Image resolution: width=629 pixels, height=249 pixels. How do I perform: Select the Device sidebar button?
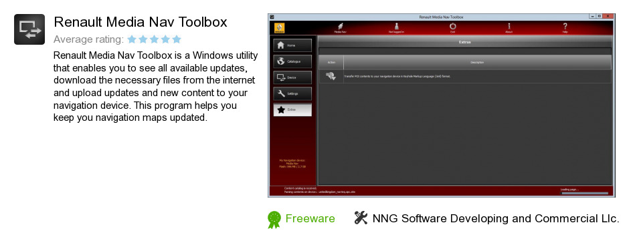pyautogui.click(x=292, y=77)
